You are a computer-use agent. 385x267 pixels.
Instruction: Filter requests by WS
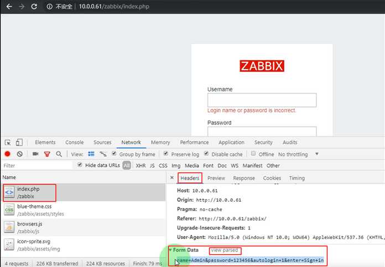(235, 166)
